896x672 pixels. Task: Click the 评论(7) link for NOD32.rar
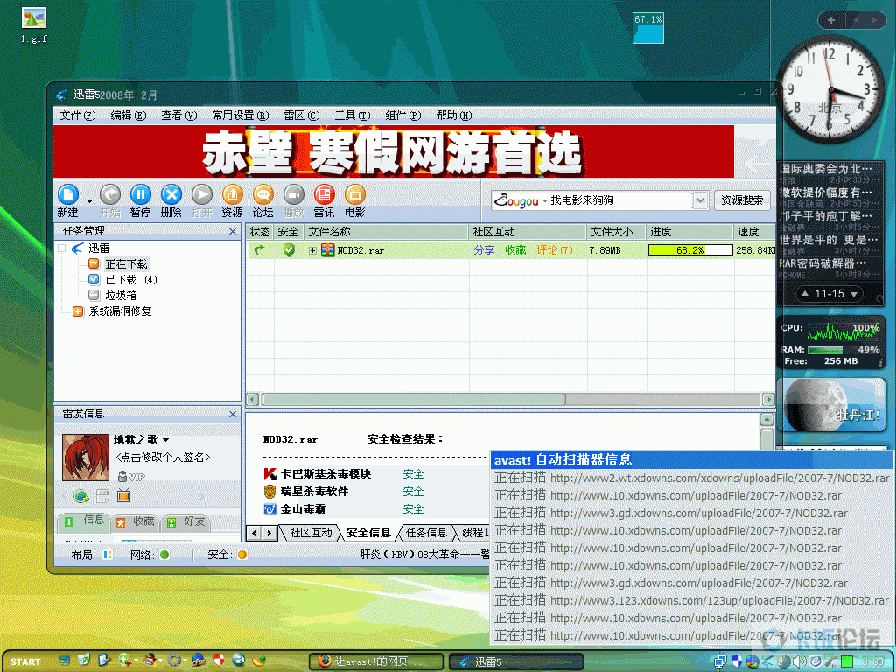tap(554, 250)
